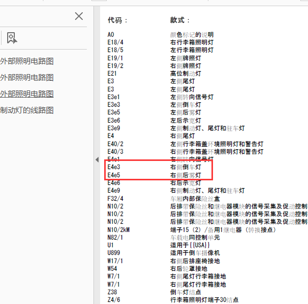Open the underlined 外部照明电路图 bookmark
Viewport: 308px width, 304px height.
[x=27, y=94]
